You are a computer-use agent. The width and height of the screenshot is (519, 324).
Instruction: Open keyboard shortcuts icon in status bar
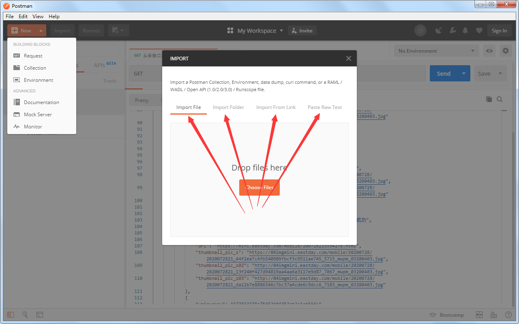(493, 315)
